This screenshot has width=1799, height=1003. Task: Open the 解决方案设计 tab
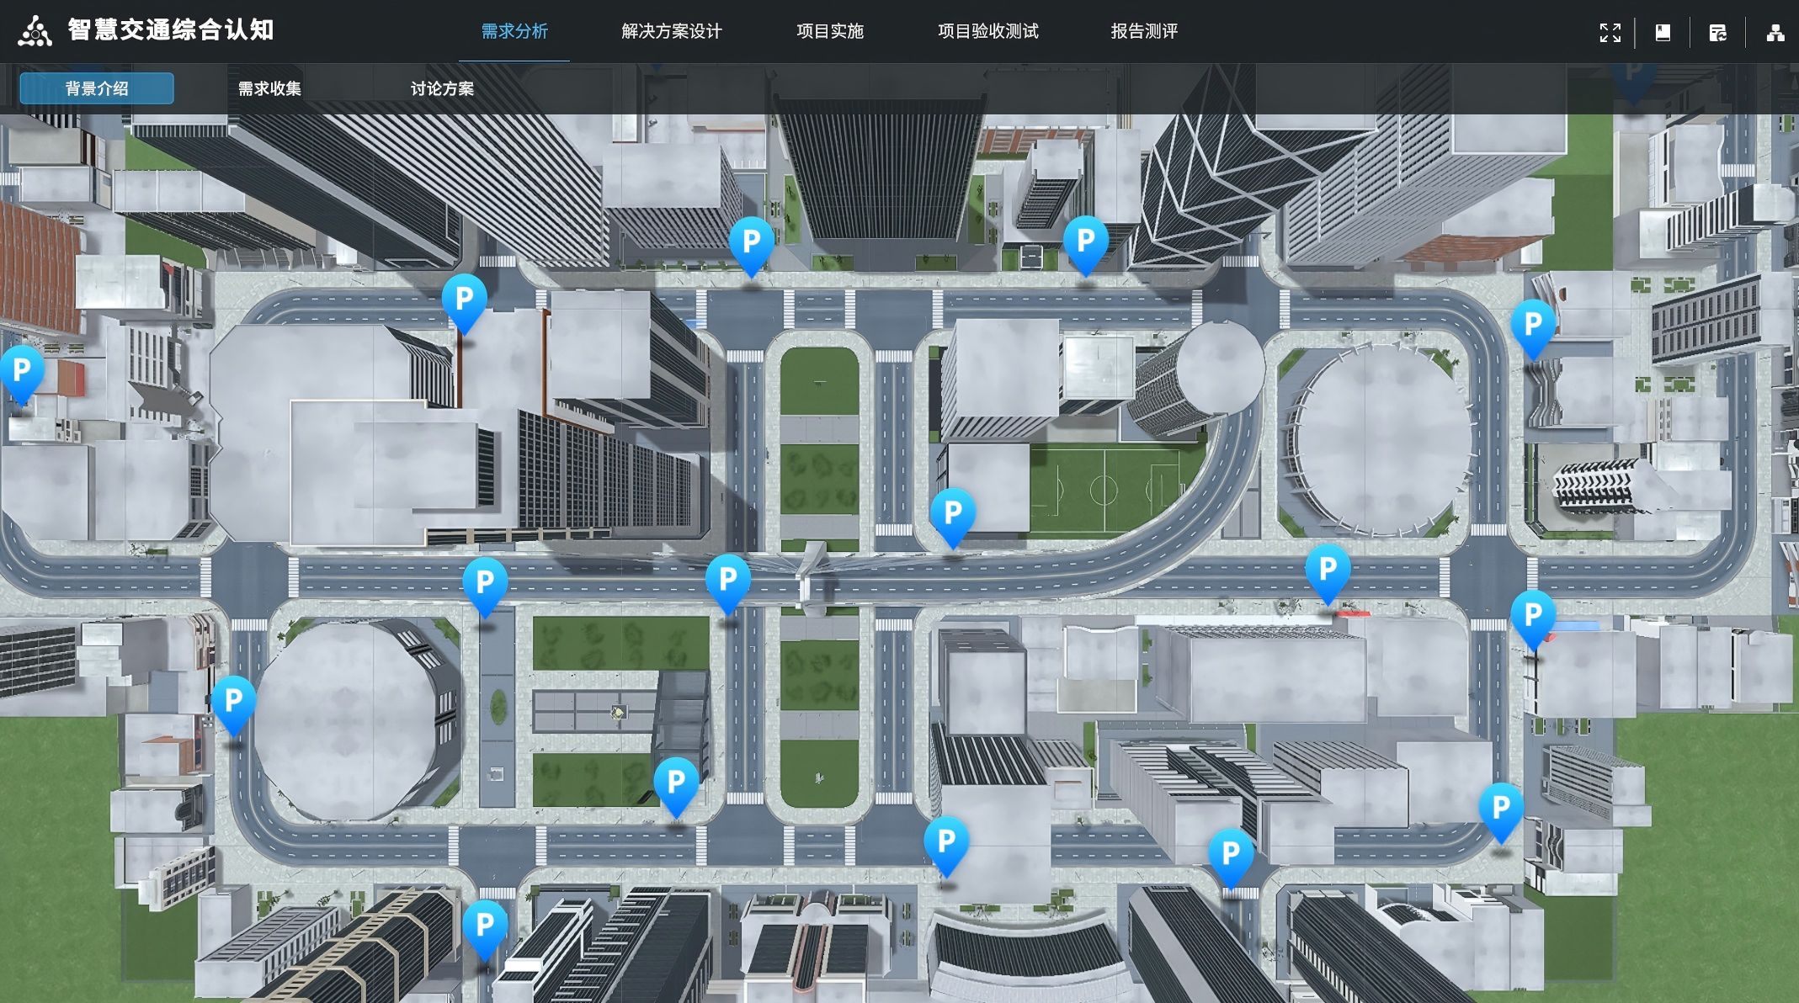click(671, 31)
